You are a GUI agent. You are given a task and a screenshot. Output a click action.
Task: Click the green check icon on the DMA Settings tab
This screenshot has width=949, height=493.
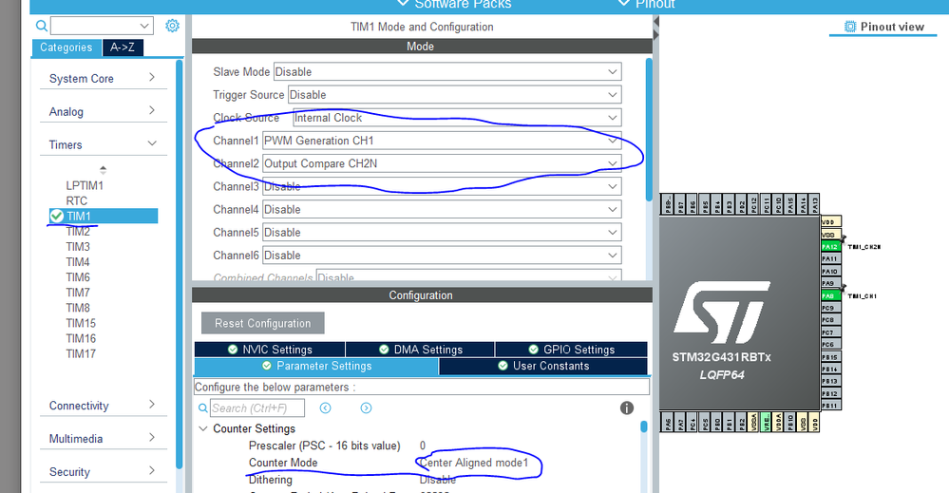384,349
